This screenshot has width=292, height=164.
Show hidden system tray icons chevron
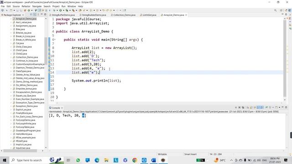pos(231,160)
